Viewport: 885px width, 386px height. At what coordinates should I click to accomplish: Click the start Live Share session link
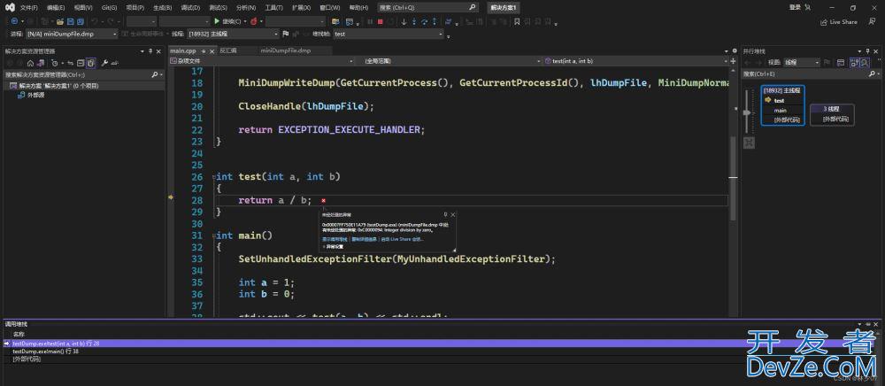pos(403,239)
